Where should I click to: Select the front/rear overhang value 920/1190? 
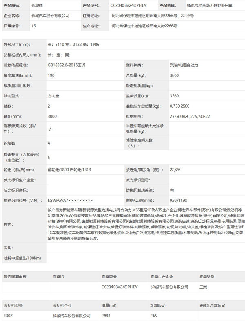[178, 201]
